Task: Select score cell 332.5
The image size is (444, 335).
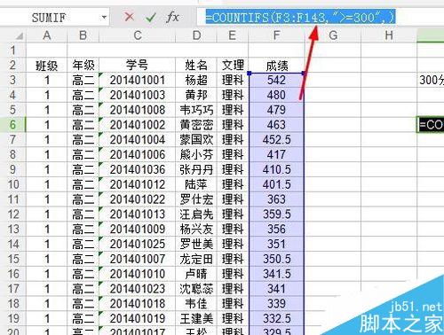Action: [276, 318]
